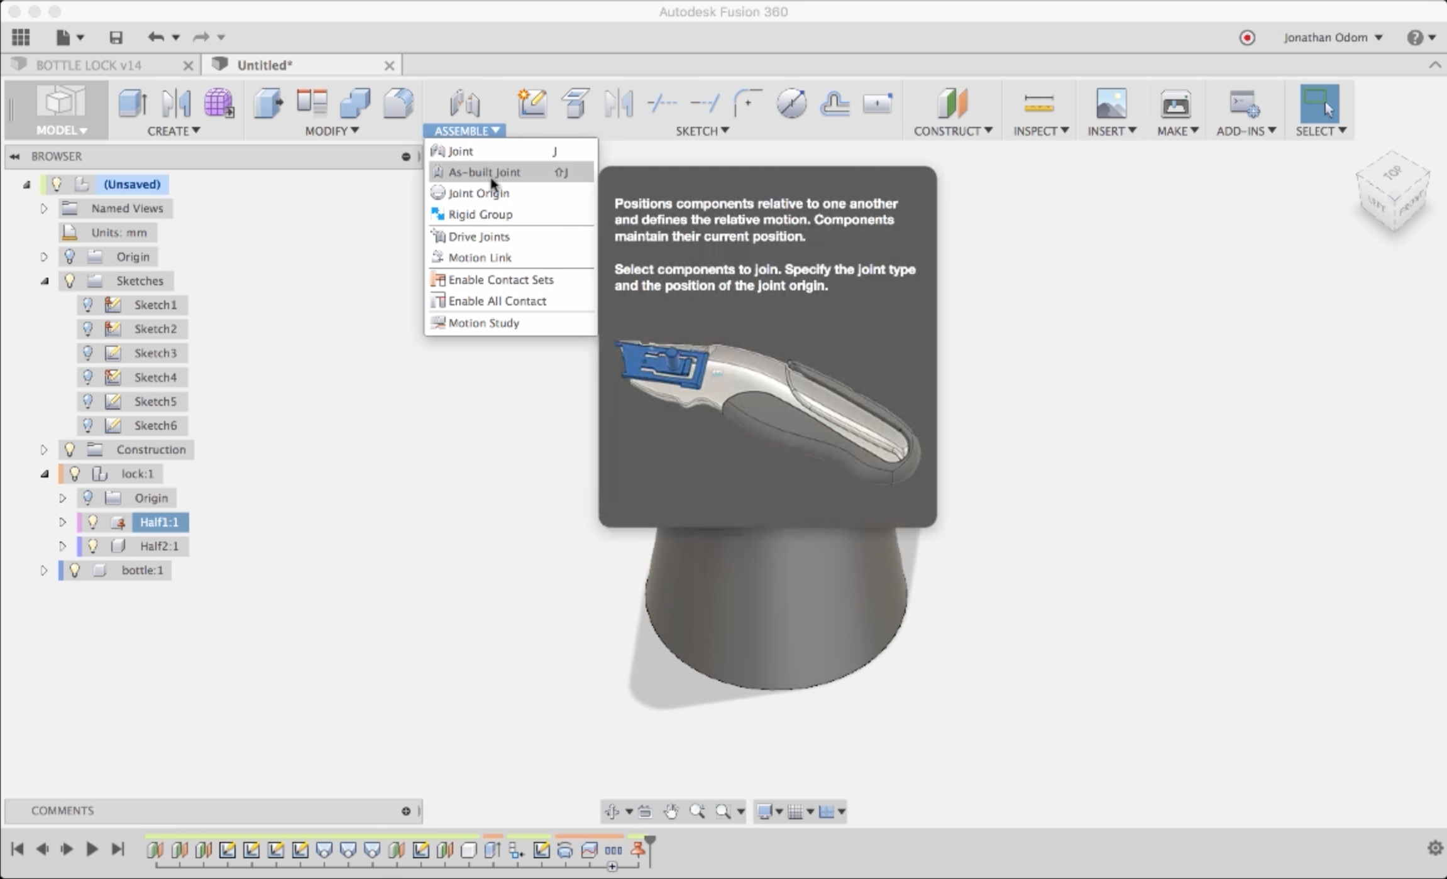Open the Jonathan Odom account menu
1447x879 pixels.
pos(1333,38)
